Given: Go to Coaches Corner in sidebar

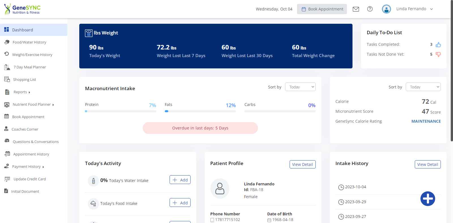Looking at the screenshot, I should pos(25,129).
